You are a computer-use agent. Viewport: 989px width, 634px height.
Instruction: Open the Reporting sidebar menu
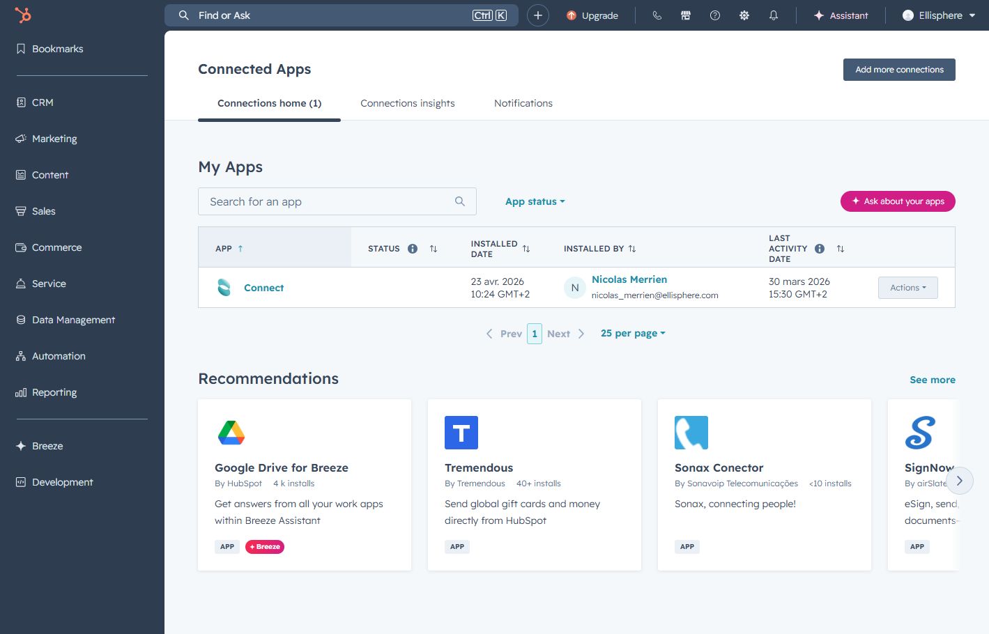(x=47, y=392)
